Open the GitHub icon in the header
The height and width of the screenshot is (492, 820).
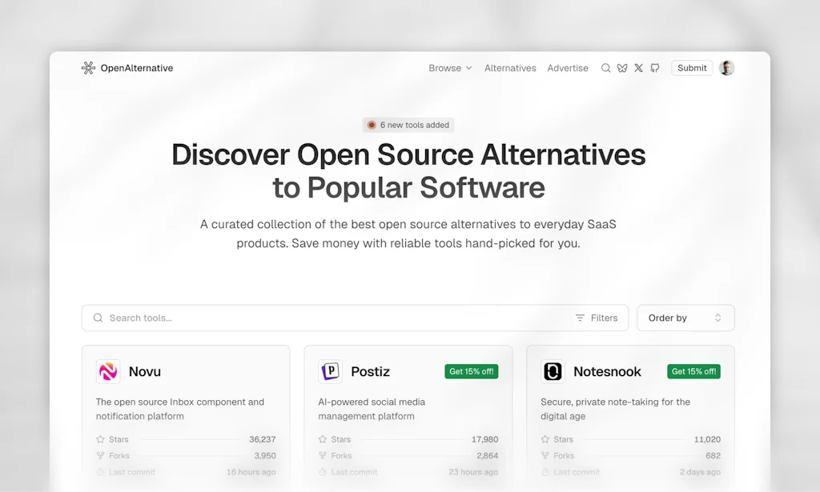point(654,68)
